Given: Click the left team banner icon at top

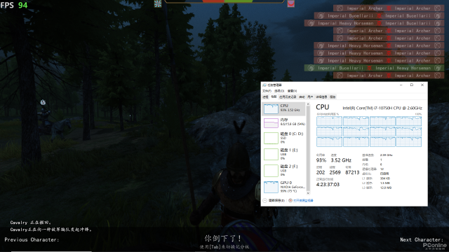Looking at the screenshot, I should (x=158, y=3).
